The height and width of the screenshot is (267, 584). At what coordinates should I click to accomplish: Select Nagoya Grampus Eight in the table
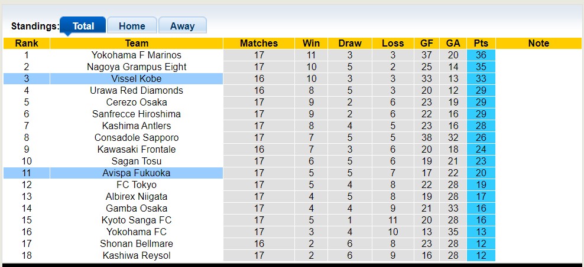pyautogui.click(x=137, y=67)
